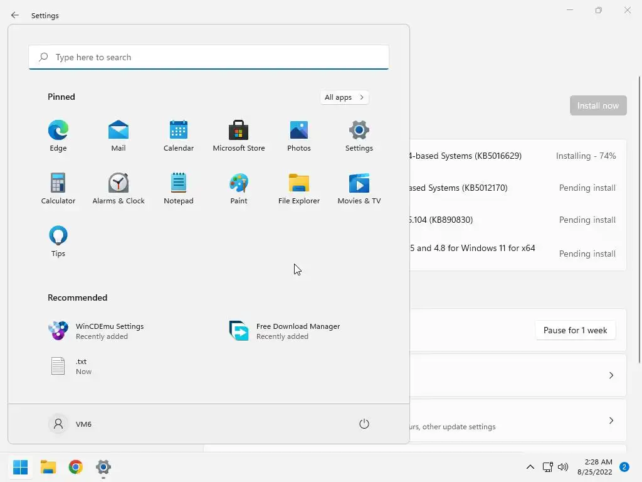Launch the Mail app
The image size is (642, 482).
pos(118,136)
